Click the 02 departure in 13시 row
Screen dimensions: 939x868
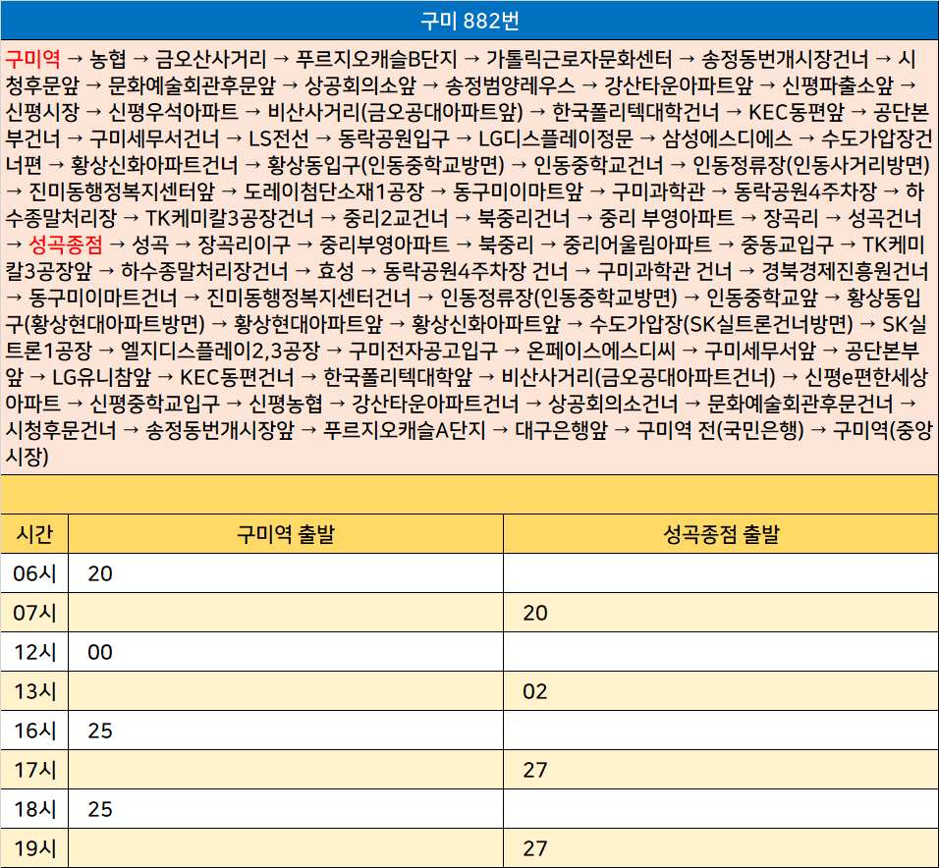point(534,691)
